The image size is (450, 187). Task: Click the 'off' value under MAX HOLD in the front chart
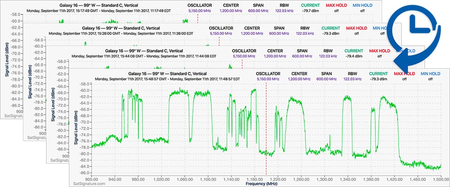click(x=404, y=79)
